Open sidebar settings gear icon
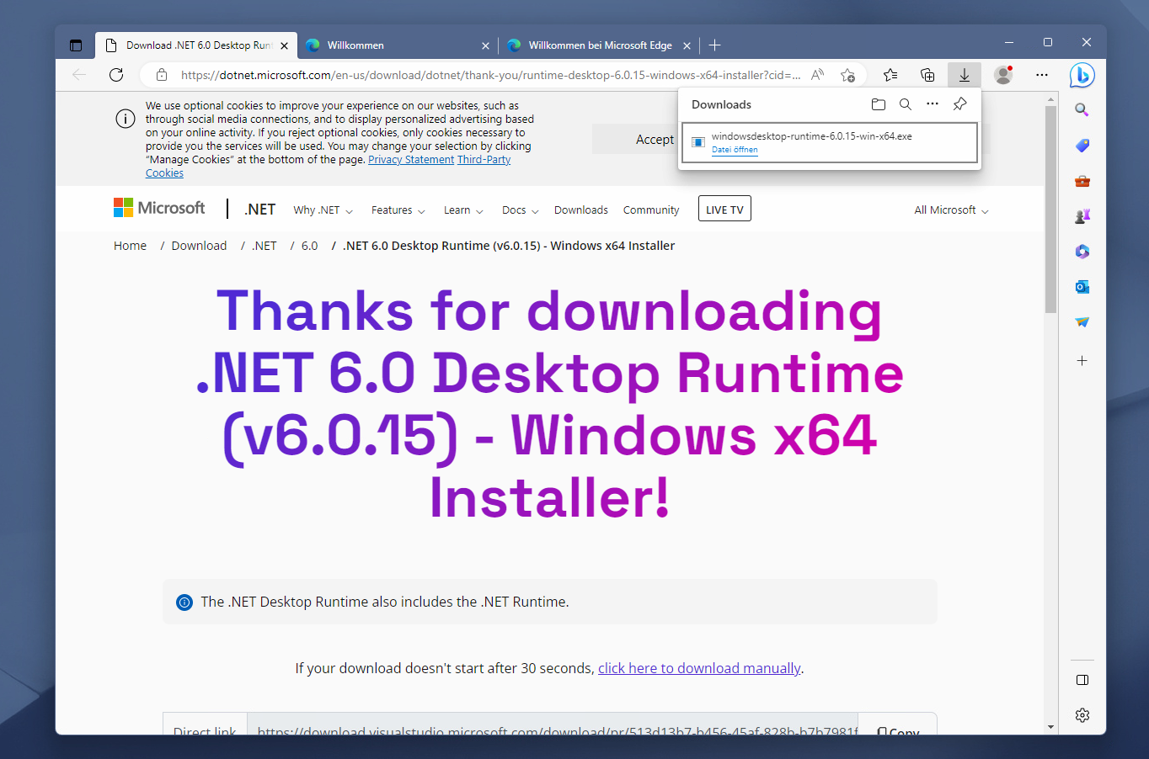The height and width of the screenshot is (759, 1149). tap(1082, 714)
